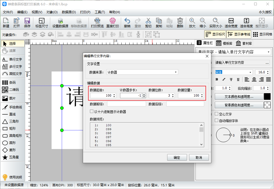Switch to the 素材库 tab
The width and height of the screenshot is (274, 189).
(x=244, y=43)
